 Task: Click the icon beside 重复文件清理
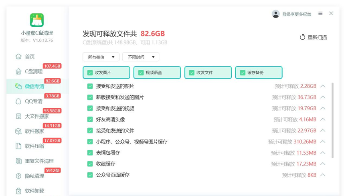point(18,161)
